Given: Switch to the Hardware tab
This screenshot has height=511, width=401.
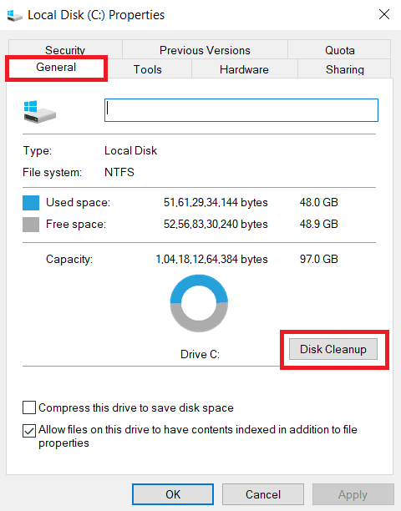Looking at the screenshot, I should tap(244, 69).
